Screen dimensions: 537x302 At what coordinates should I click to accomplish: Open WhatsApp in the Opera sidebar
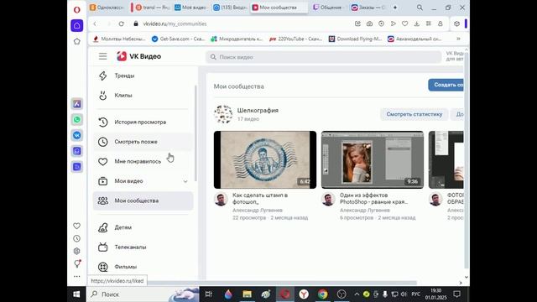[x=76, y=119]
